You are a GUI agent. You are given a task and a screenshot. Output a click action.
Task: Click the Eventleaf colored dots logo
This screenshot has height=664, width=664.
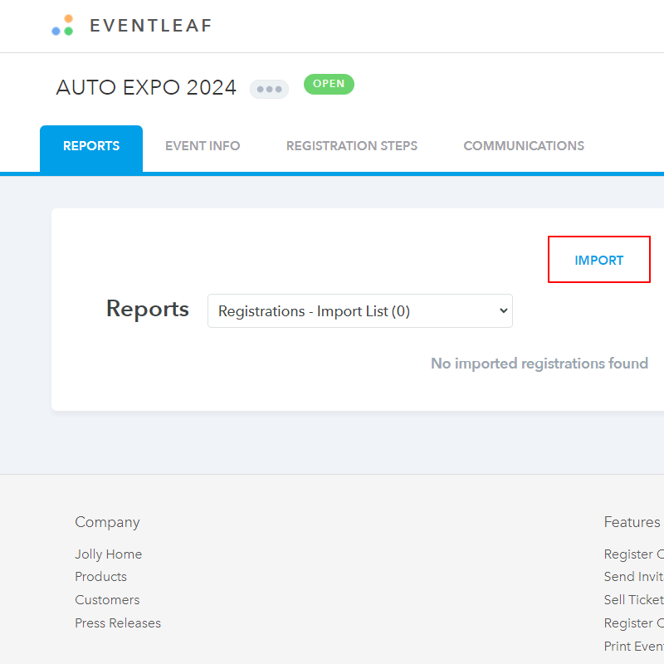tap(62, 26)
